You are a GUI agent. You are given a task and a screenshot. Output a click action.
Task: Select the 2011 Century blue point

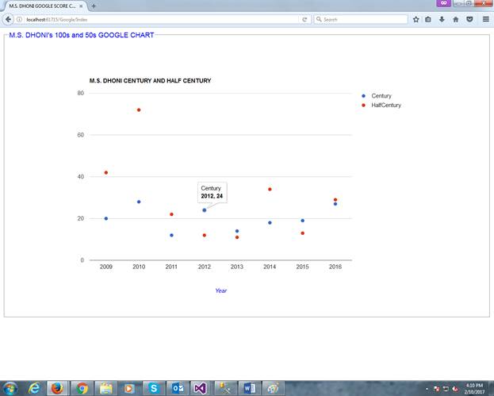coord(171,235)
